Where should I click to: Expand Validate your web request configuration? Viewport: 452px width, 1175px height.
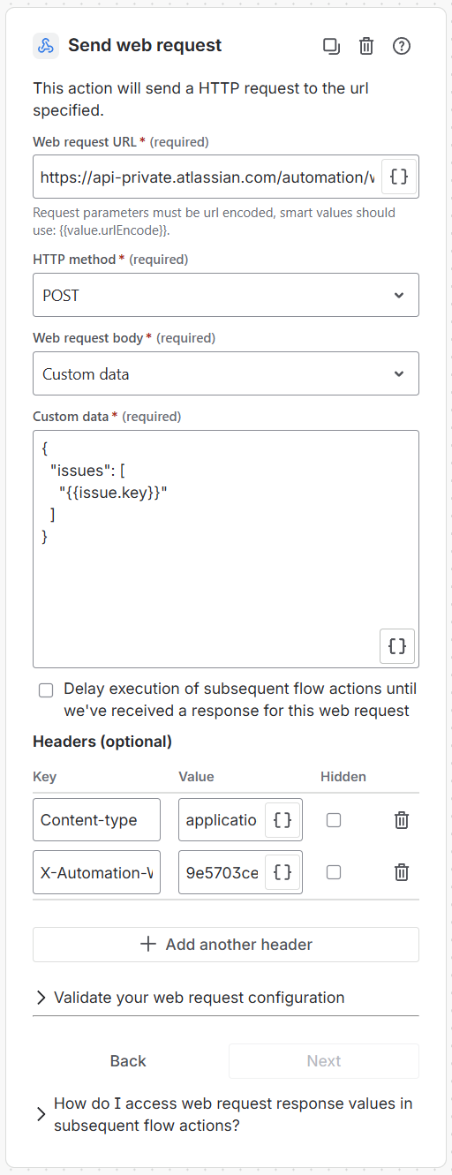point(226,998)
